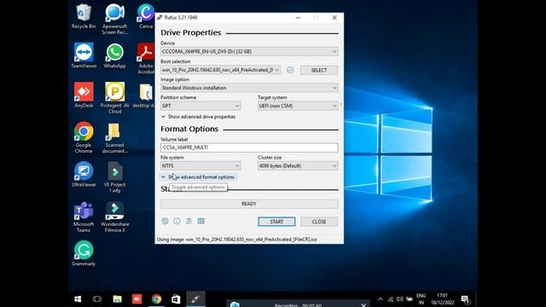Open Scanned documents folder icon

[x=114, y=137]
